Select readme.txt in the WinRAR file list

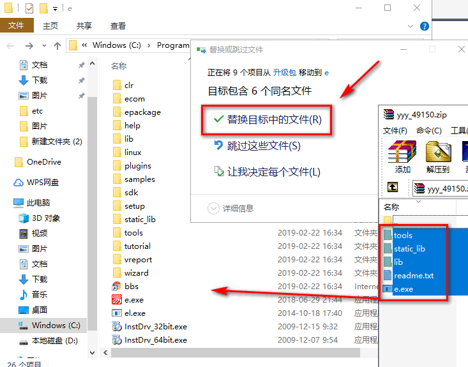[x=413, y=275]
